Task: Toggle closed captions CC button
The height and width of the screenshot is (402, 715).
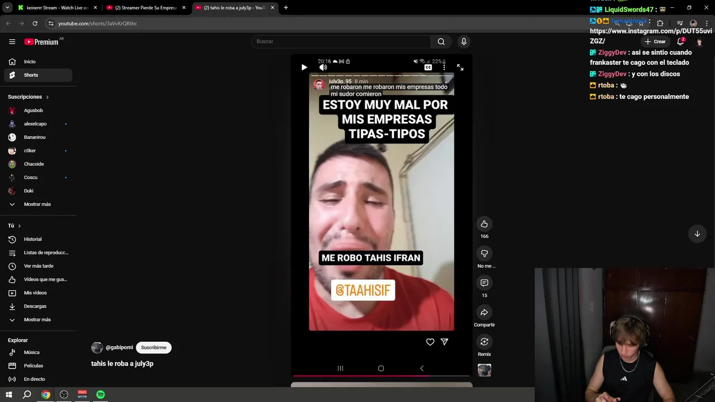Action: coord(428,67)
